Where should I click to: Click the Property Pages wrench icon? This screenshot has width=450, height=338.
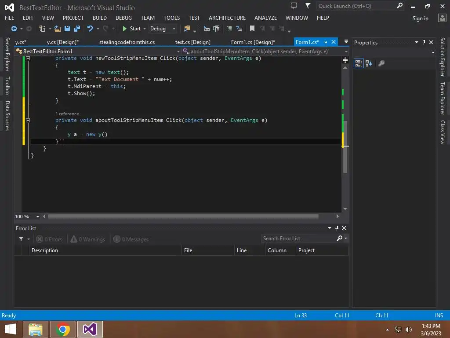coord(381,63)
